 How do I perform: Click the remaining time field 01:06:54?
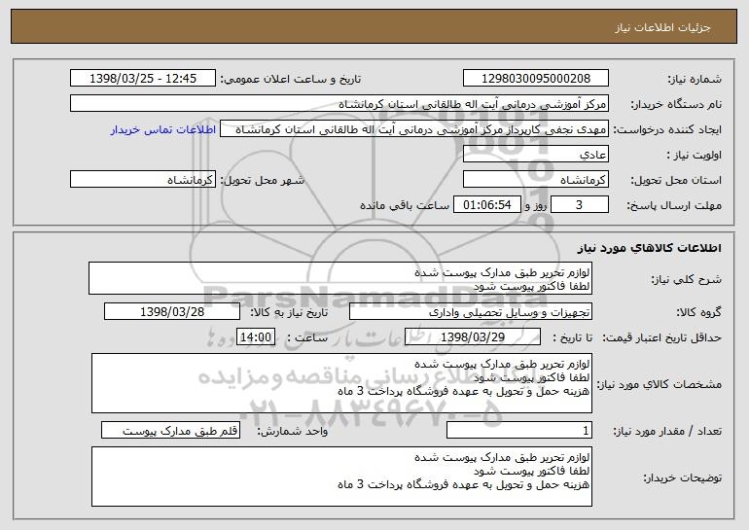pos(486,204)
